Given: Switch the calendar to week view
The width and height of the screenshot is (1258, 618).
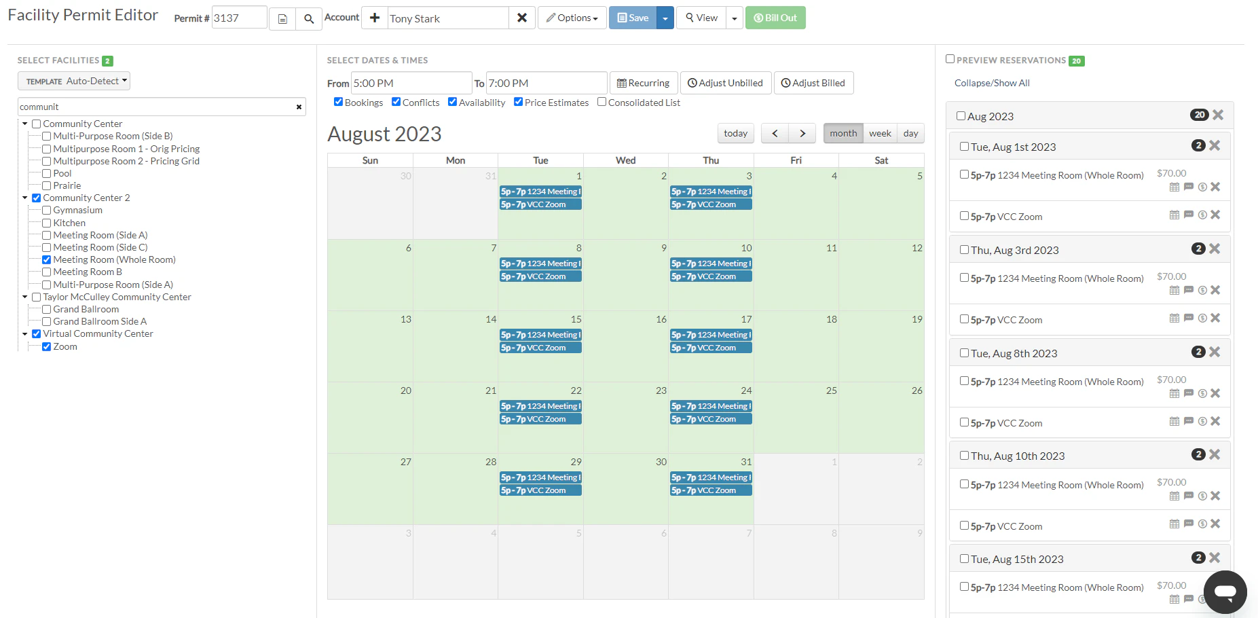Looking at the screenshot, I should coord(880,133).
